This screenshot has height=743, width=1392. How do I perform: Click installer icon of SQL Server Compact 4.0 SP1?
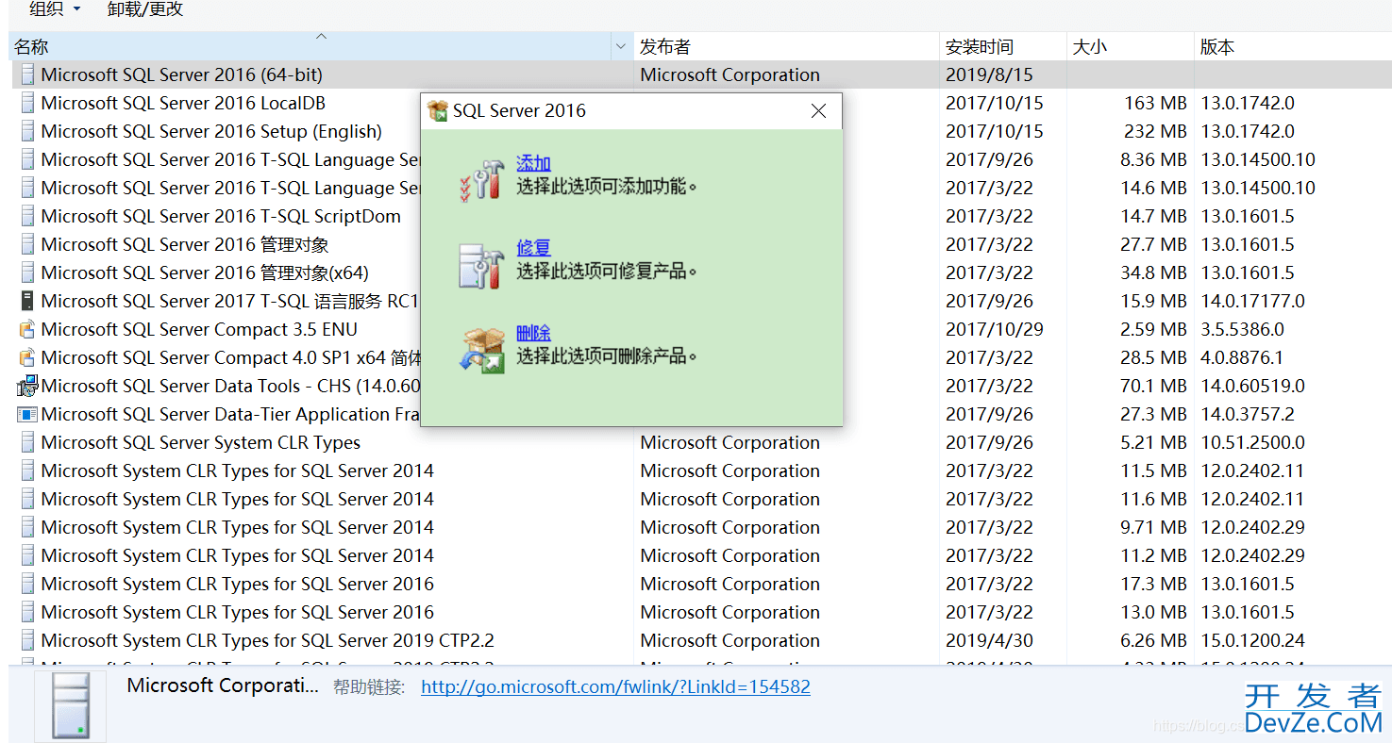(x=27, y=358)
